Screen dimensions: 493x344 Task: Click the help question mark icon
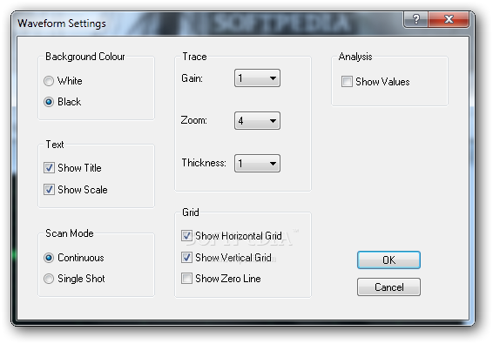click(416, 19)
